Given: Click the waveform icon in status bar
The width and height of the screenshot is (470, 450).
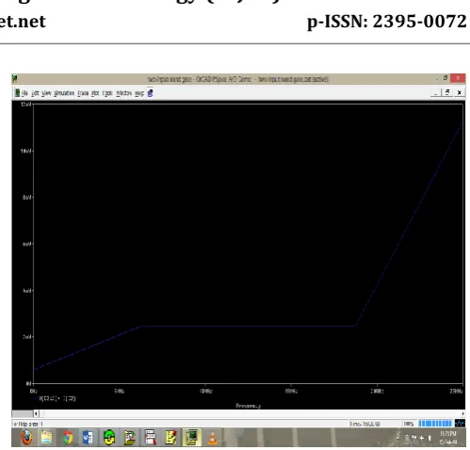Looking at the screenshot, I should [460, 424].
